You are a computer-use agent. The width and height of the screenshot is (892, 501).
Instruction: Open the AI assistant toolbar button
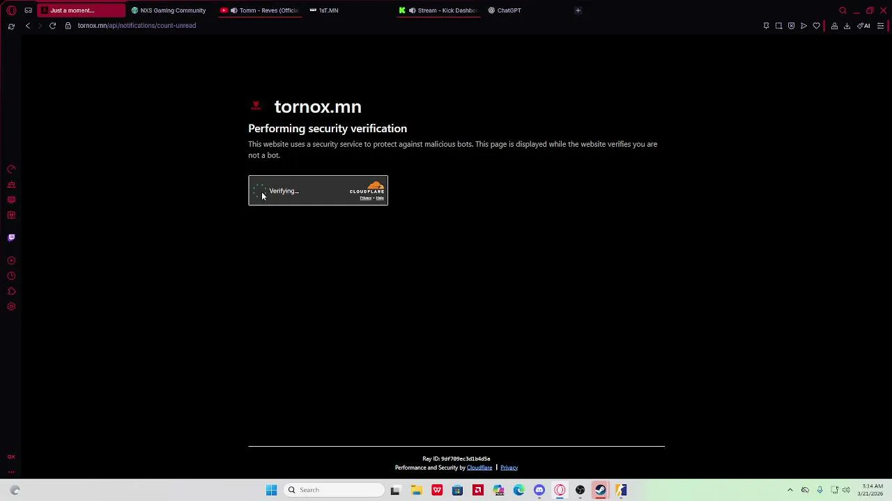coord(863,26)
